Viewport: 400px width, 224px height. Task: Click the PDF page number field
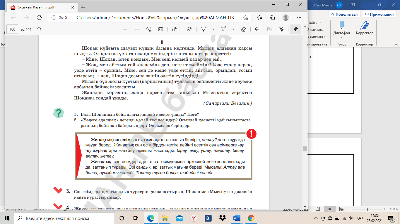pos(12,29)
